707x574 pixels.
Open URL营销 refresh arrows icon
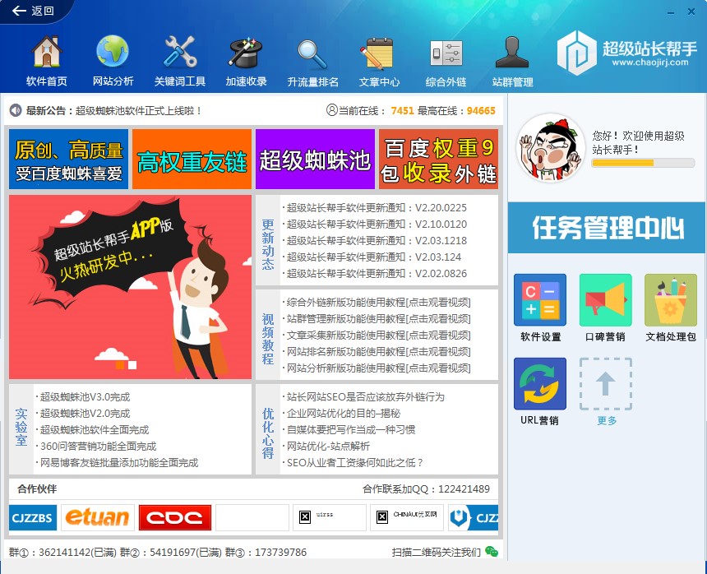click(x=540, y=383)
